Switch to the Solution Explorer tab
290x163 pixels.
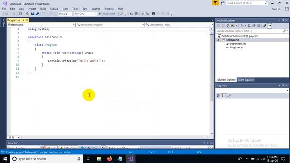[226, 80]
